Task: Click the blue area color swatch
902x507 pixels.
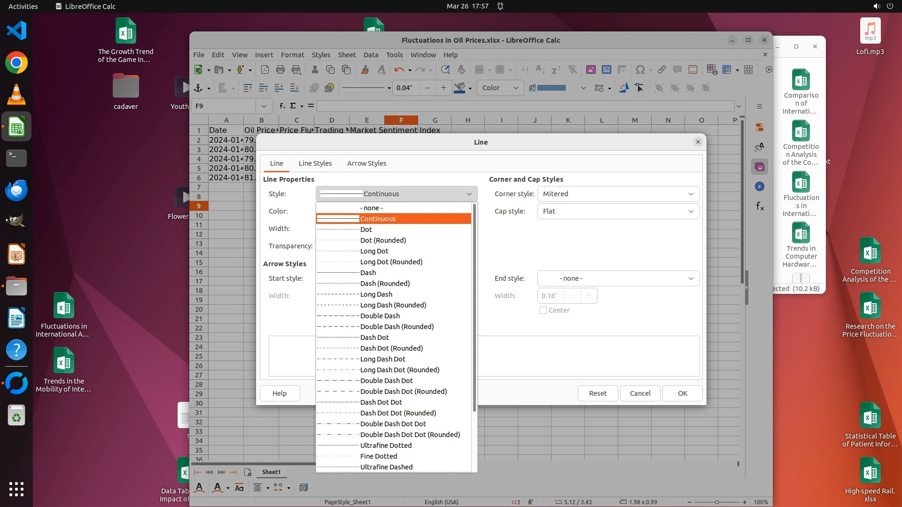Action: coord(551,88)
